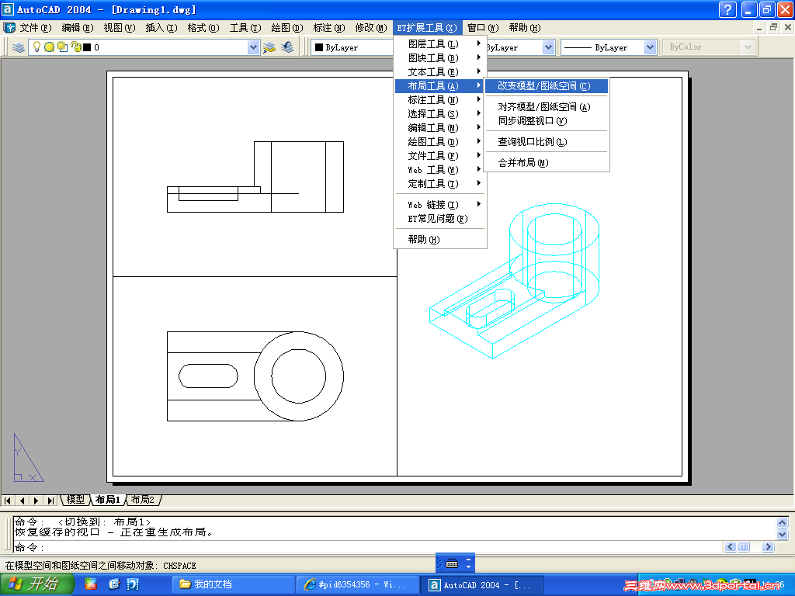Open the layer list dropdown arrow
The height and width of the screenshot is (596, 795).
[x=254, y=47]
